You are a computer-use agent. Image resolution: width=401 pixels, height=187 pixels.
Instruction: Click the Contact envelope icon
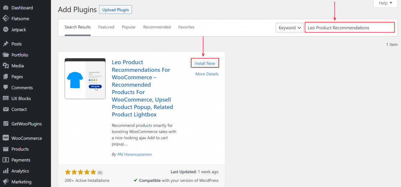point(5,109)
